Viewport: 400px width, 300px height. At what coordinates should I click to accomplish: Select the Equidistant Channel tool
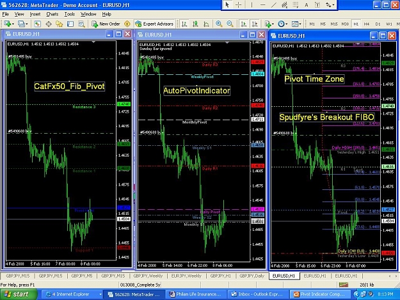[x=284, y=4]
